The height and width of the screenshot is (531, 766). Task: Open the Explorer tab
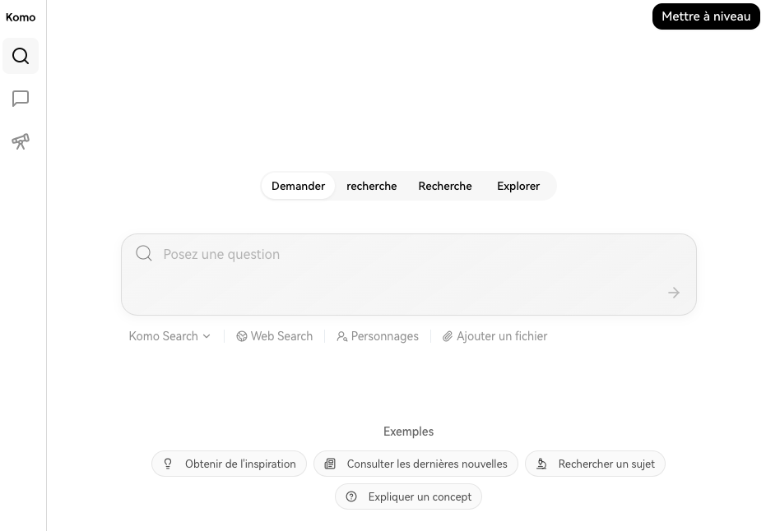[x=518, y=186]
